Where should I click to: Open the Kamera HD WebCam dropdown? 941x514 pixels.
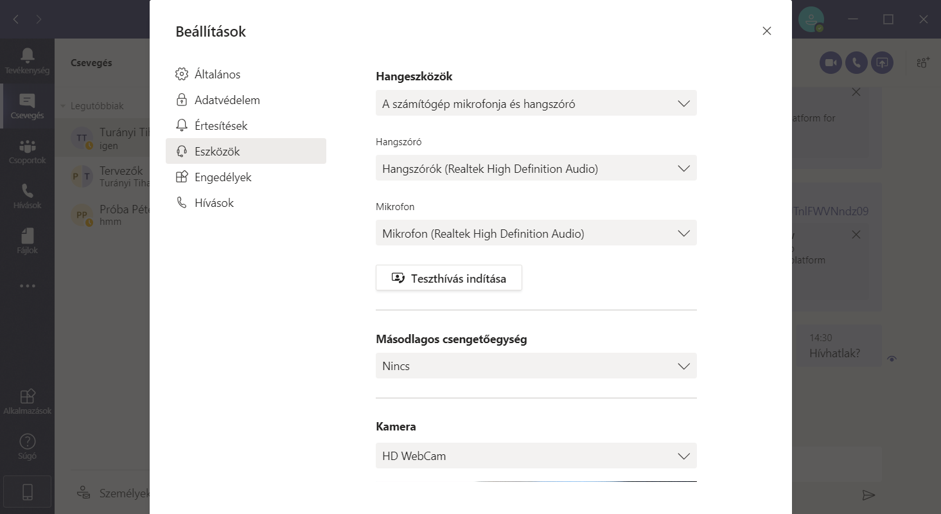tap(536, 456)
